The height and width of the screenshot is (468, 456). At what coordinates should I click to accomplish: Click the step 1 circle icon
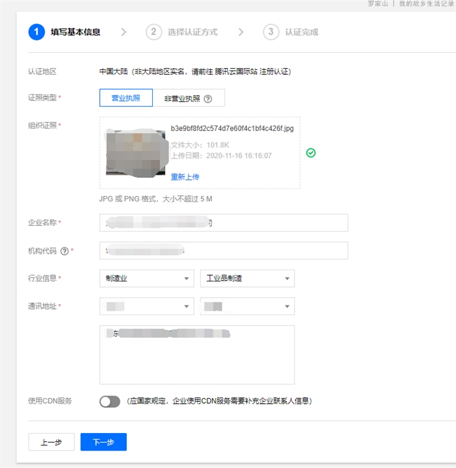[37, 32]
